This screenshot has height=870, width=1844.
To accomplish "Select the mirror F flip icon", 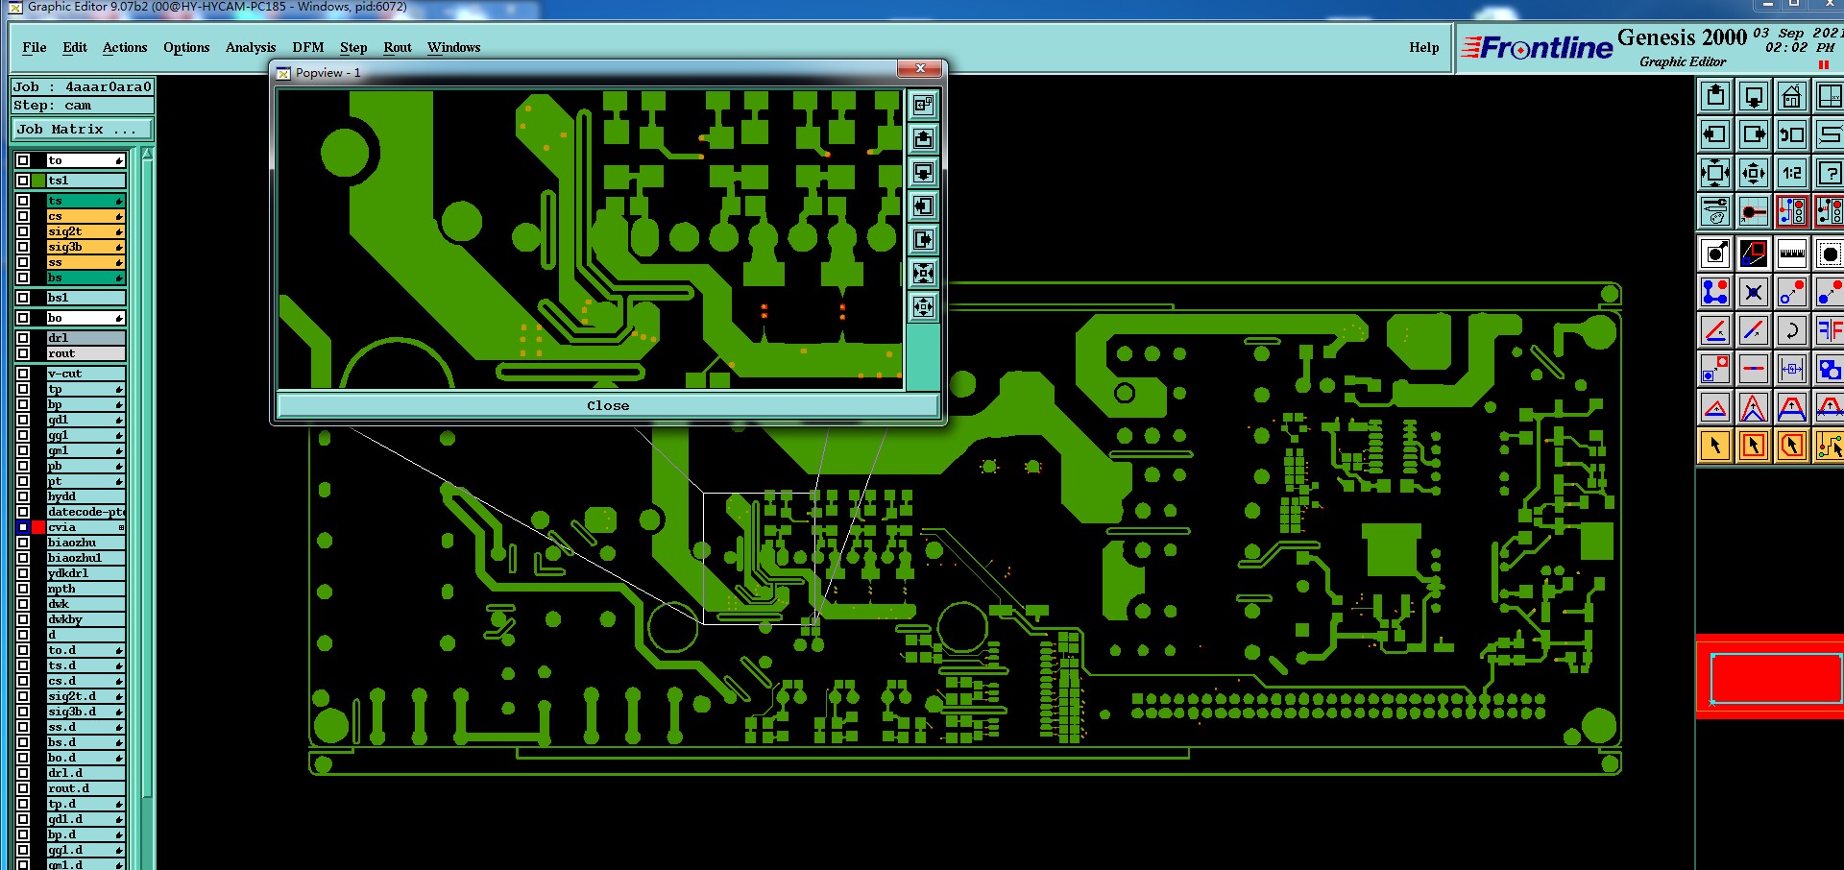I will tap(1829, 330).
